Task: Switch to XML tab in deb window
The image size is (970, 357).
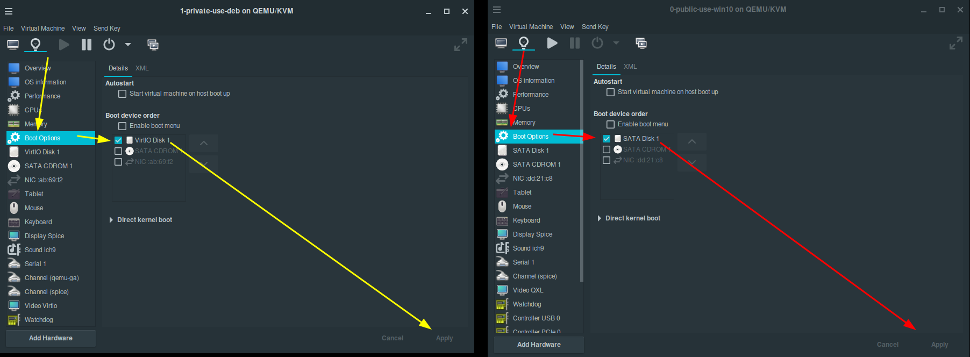Action: click(x=142, y=68)
